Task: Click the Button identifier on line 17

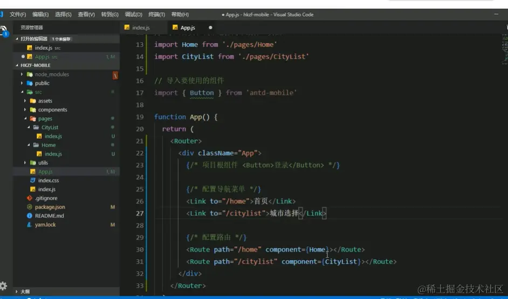Action: [x=202, y=93]
